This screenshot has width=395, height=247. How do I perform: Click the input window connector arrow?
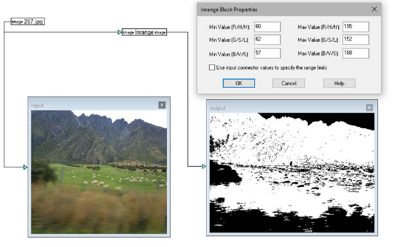[x=25, y=167]
